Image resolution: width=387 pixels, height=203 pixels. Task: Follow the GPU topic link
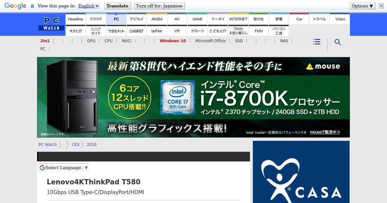point(91,41)
